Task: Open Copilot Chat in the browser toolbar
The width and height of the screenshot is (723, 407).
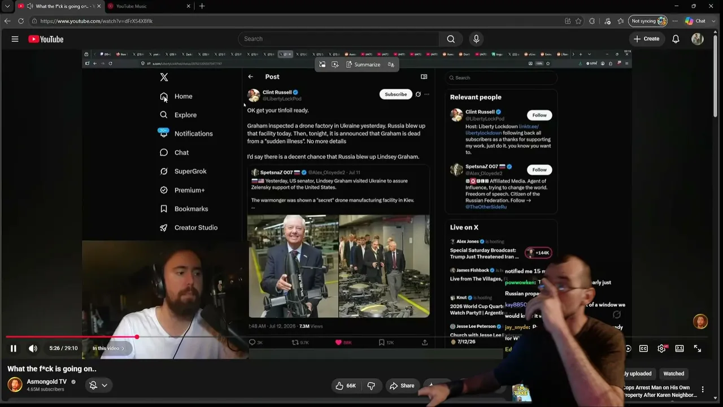Action: (695, 21)
